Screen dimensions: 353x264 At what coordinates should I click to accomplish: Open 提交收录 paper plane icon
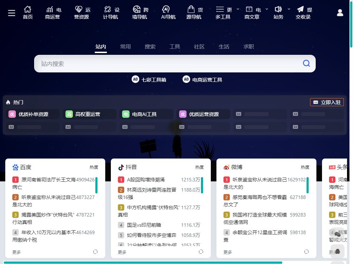click(x=300, y=9)
